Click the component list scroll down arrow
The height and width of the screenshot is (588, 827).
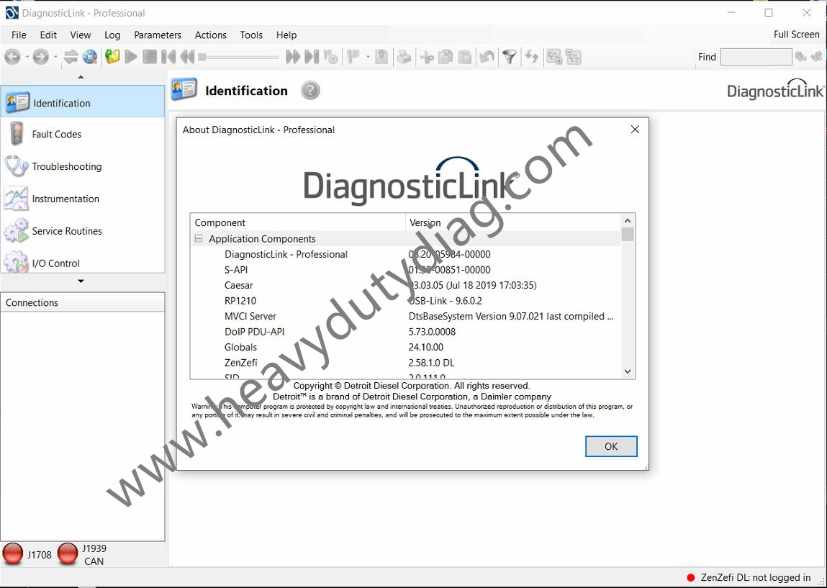628,371
